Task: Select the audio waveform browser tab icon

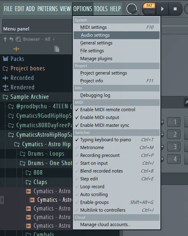Action: [16, 49]
